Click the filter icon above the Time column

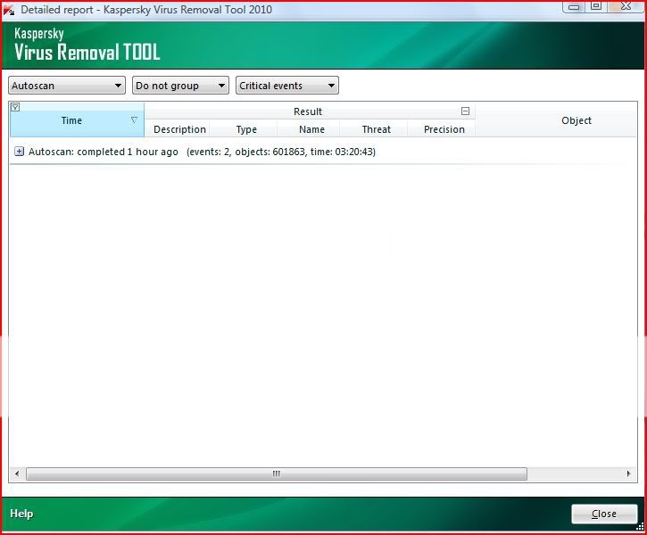(x=15, y=107)
